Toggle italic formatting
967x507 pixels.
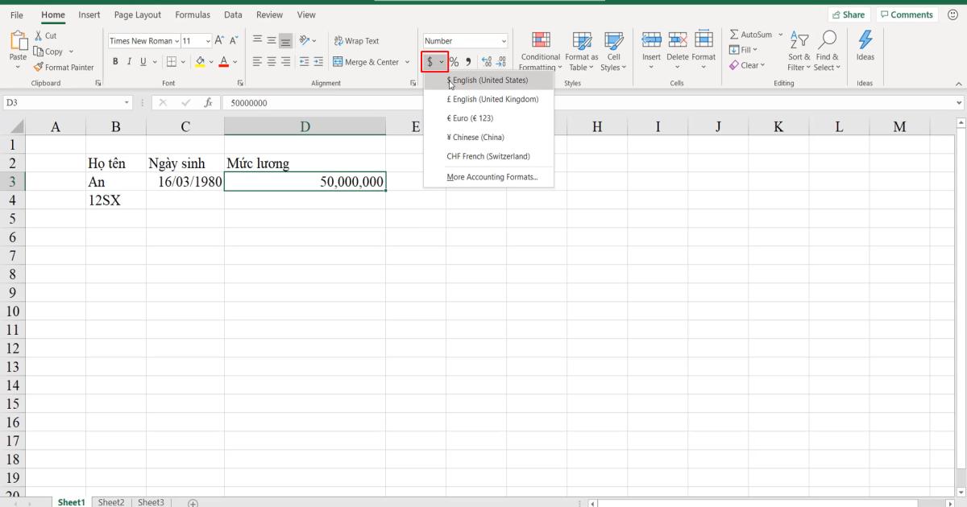pos(130,61)
